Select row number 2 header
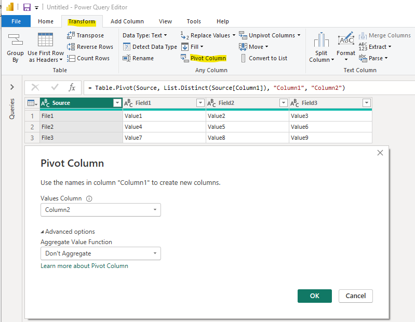Image resolution: width=415 pixels, height=322 pixels. click(32, 127)
